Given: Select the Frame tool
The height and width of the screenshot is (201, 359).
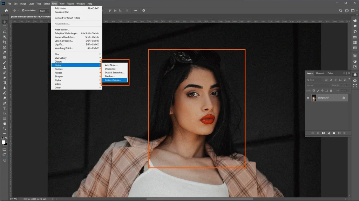Looking at the screenshot, I should pos(5,47).
